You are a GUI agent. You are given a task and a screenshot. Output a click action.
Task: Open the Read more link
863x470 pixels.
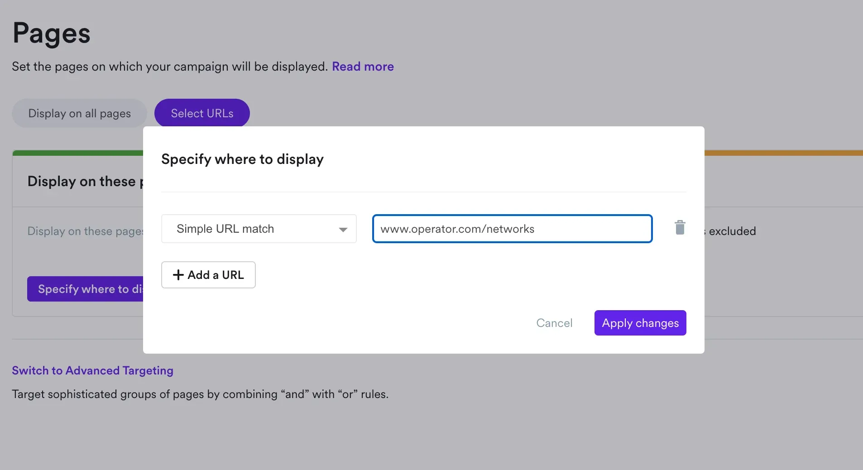363,67
